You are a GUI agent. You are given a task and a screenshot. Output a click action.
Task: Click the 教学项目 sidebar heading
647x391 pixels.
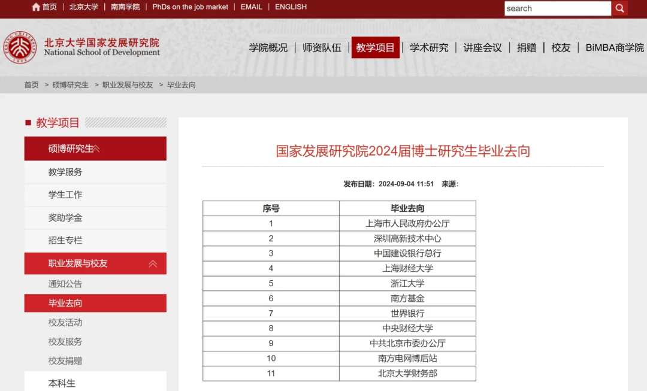tap(58, 123)
